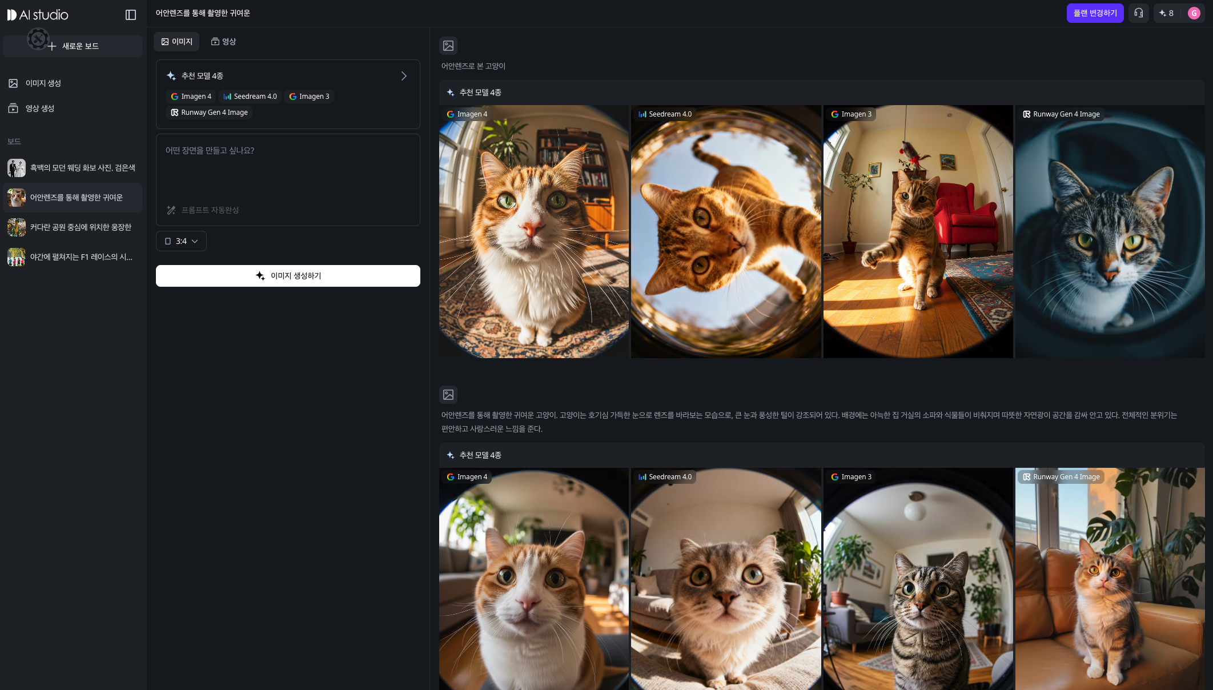Screen dimensions: 1213x690
Task: Select the 이미지 tab
Action: coord(176,42)
